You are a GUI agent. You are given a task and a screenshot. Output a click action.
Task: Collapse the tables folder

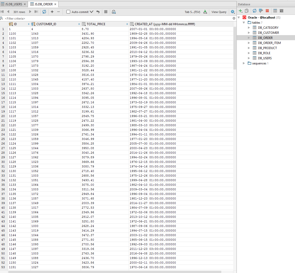tap(244, 22)
